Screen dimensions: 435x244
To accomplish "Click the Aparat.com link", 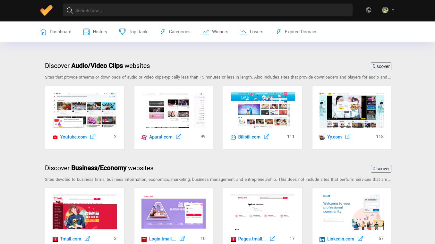I will tap(161, 137).
